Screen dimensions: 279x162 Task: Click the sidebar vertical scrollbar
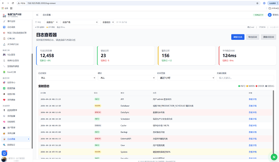[32, 101]
